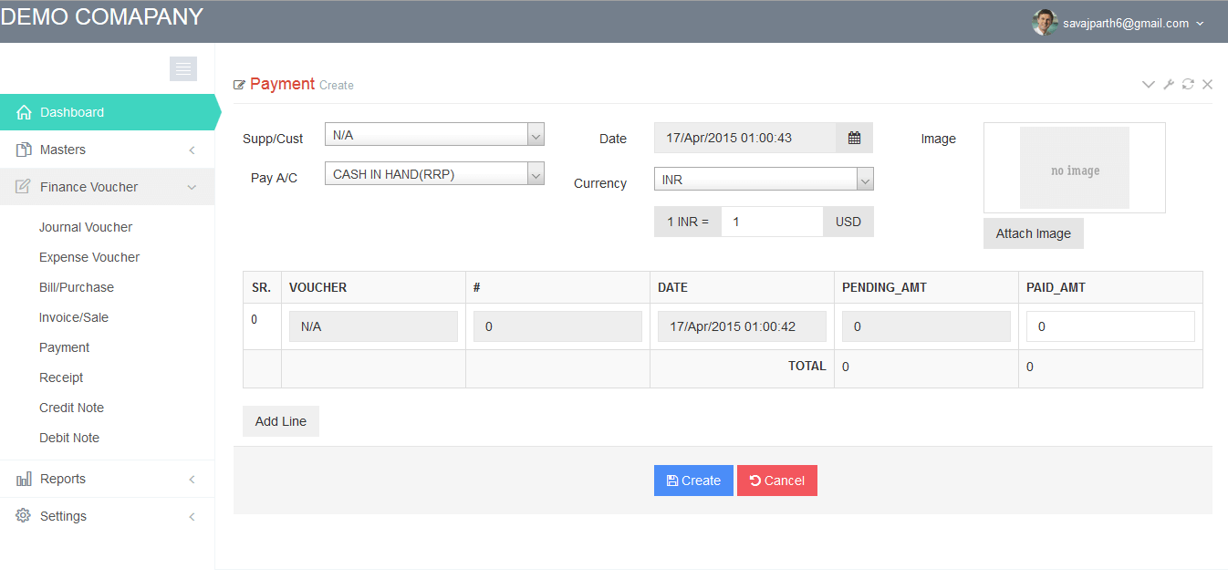The width and height of the screenshot is (1228, 579).
Task: Click the Date input field
Action: tap(745, 138)
